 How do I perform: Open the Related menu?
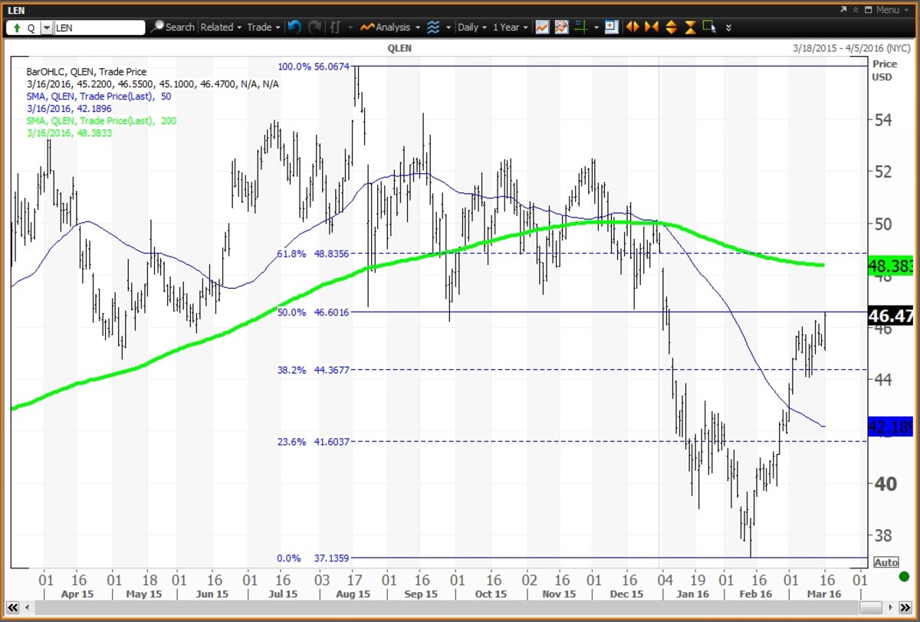(221, 27)
